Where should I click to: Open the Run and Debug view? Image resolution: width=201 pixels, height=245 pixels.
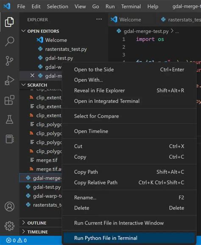(x=9, y=80)
